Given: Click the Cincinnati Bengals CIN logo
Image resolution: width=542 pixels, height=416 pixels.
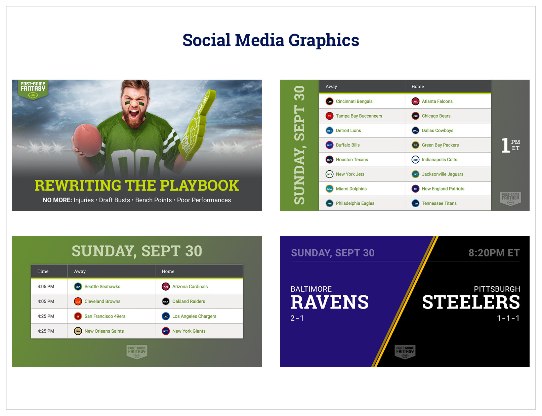Looking at the screenshot, I should [329, 101].
